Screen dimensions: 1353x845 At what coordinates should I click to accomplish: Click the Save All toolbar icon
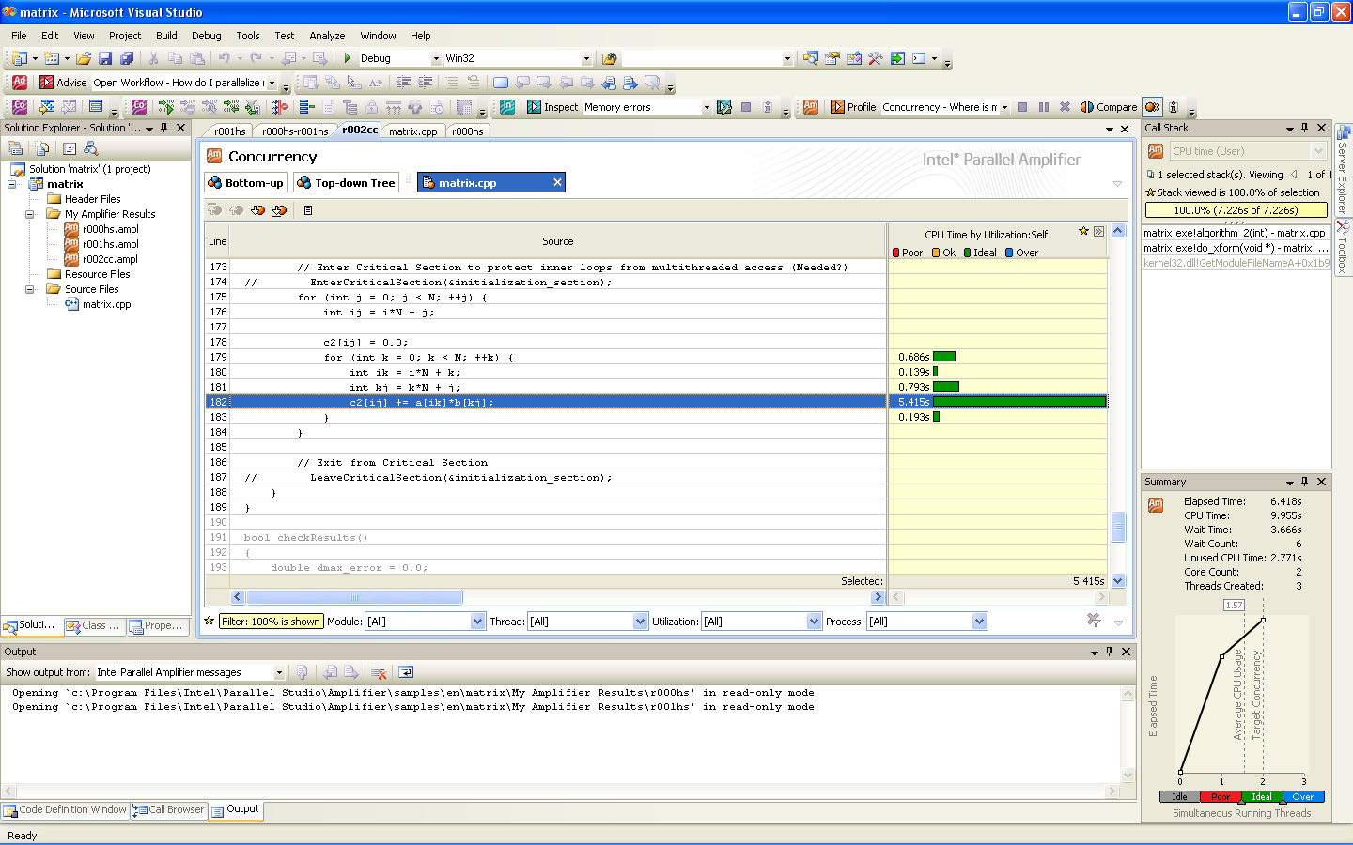click(127, 58)
